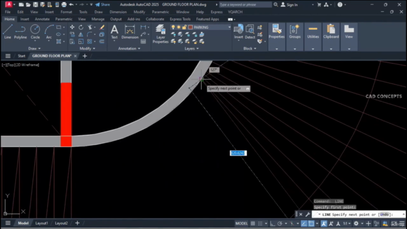Open annotation scale 1:1 dropdown
This screenshot has height=229, width=407.
347,223
